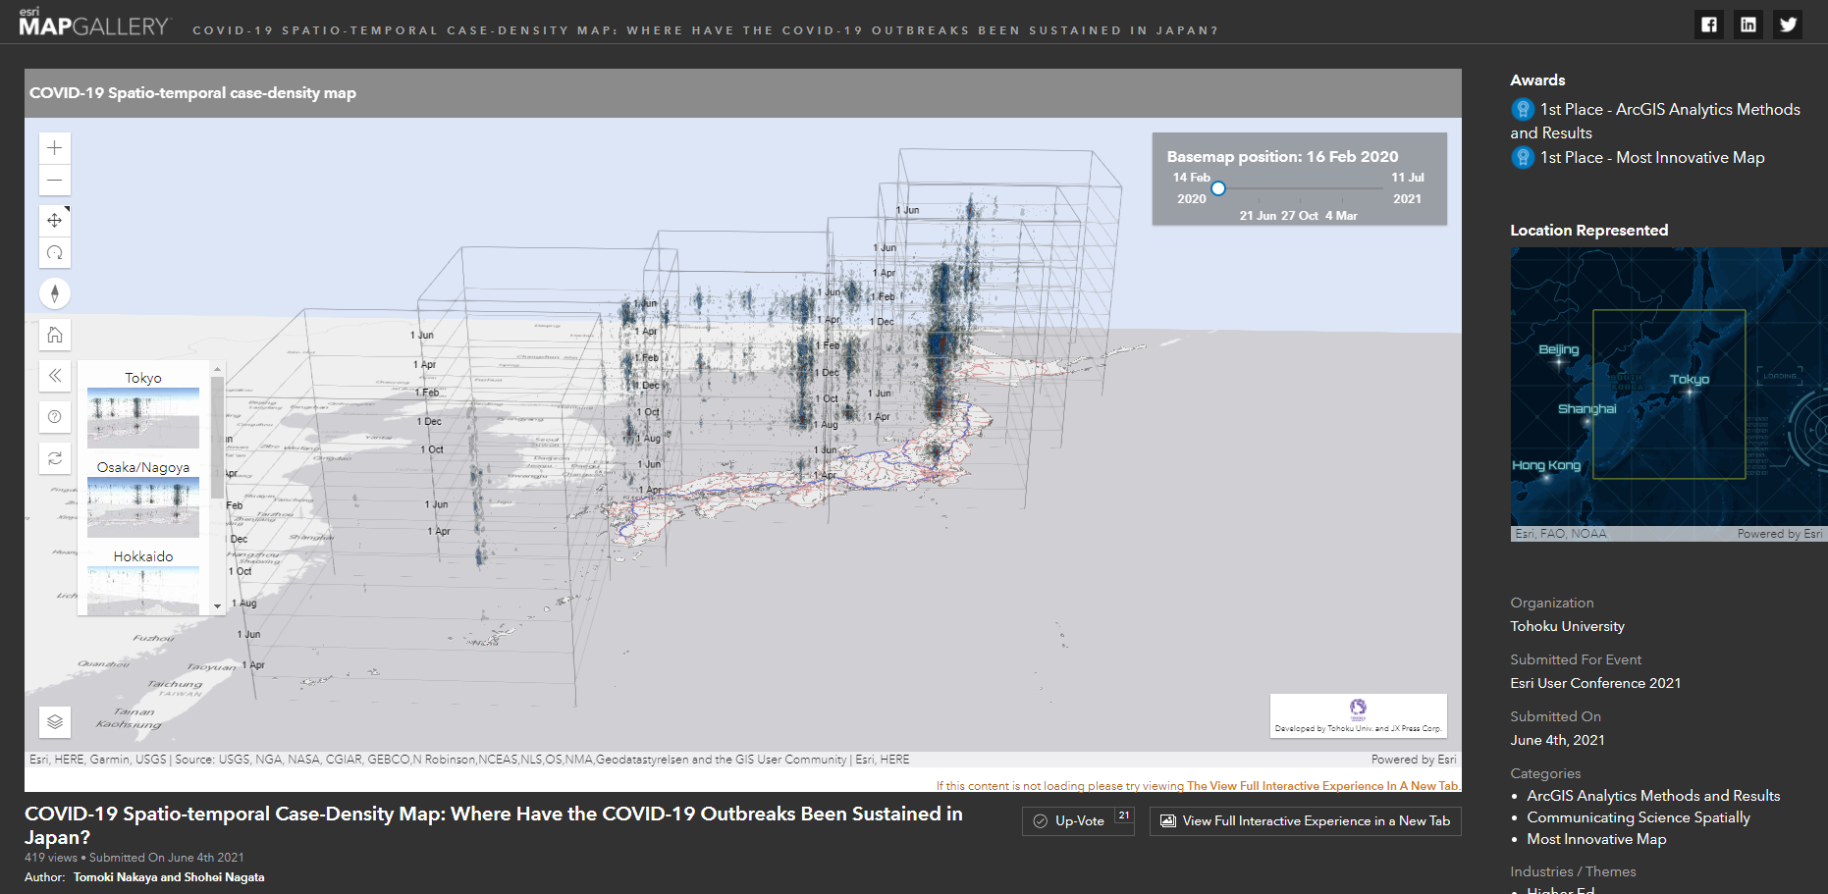Viewport: 1828px width, 894px height.
Task: Click the basemap position slider handle
Action: pyautogui.click(x=1218, y=188)
